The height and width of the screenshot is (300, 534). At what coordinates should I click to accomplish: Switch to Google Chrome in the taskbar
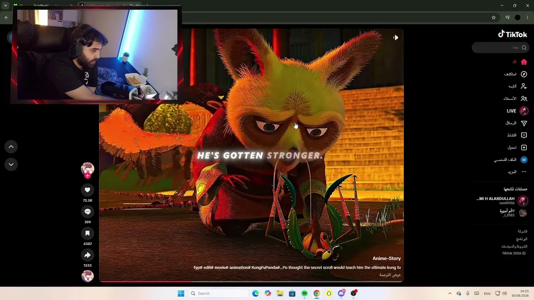pos(317,293)
